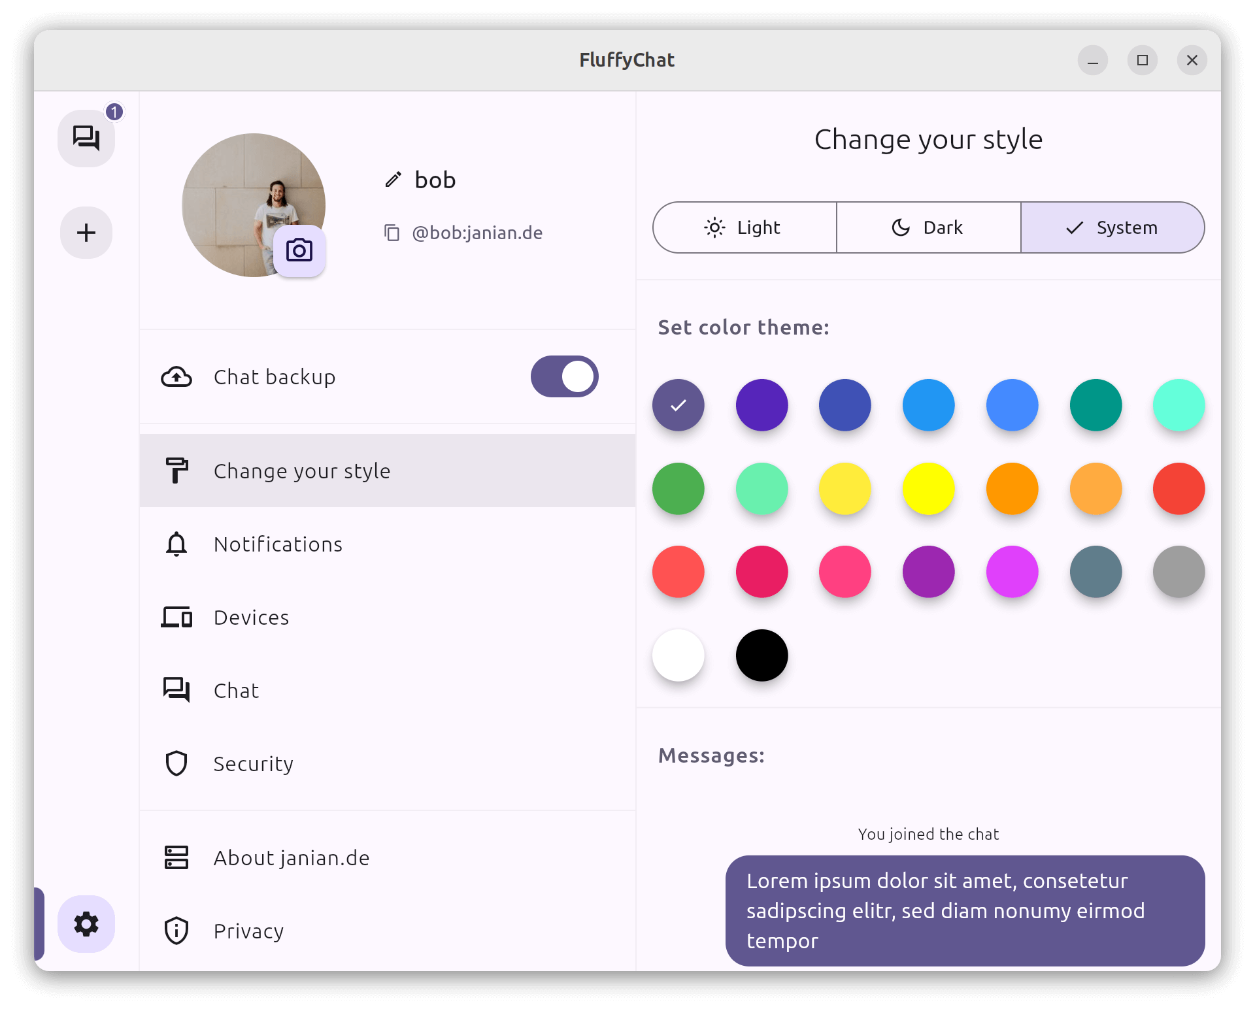Open Devices via the devices icon

(176, 617)
